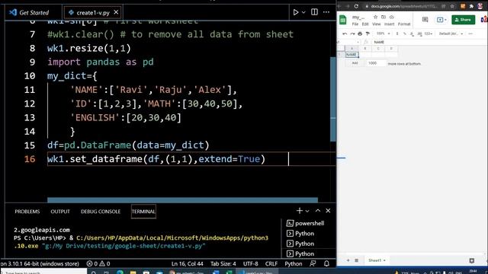Open comment history in Sheets
488x274 pixels.
pyautogui.click(x=425, y=20)
